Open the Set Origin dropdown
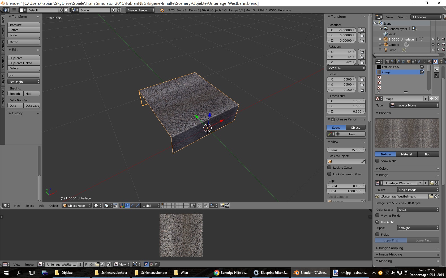The image size is (446, 278). (x=24, y=82)
